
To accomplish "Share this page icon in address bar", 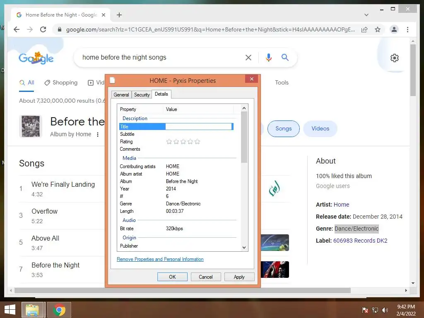I will [364, 29].
